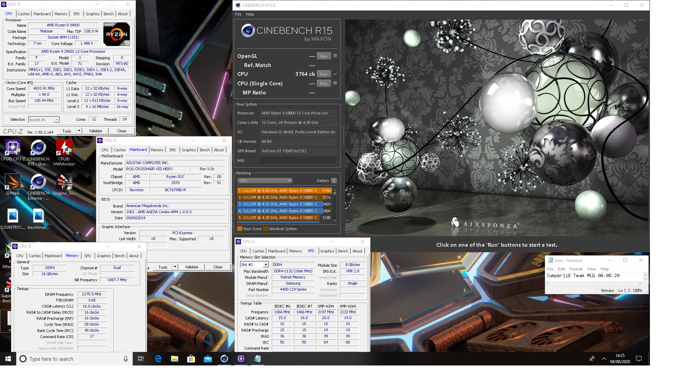Show hidden system tray icons
The image size is (677, 379).
[604, 359]
